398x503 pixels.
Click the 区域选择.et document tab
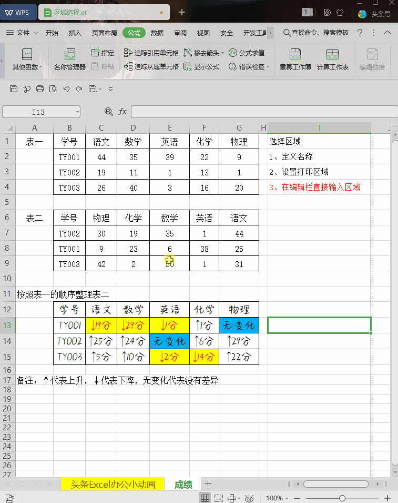(x=104, y=13)
